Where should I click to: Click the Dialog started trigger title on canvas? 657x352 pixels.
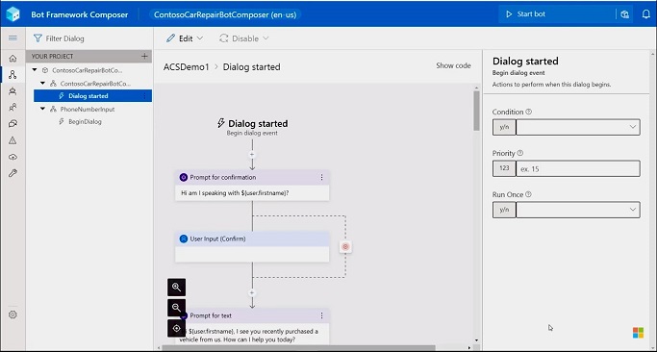(258, 124)
